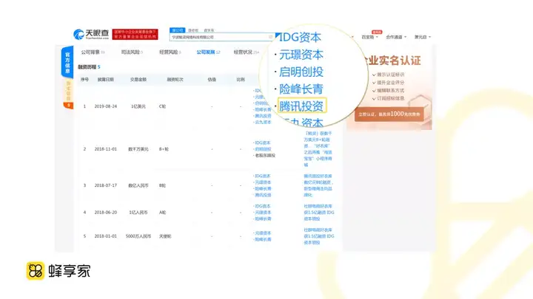Select the date cell 2018-11-01
This screenshot has width=533, height=299.
click(106, 149)
